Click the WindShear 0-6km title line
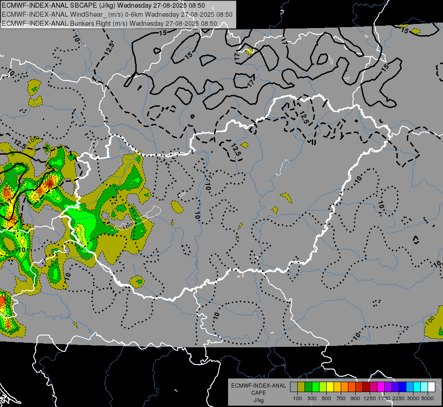The image size is (443, 407). tap(117, 14)
